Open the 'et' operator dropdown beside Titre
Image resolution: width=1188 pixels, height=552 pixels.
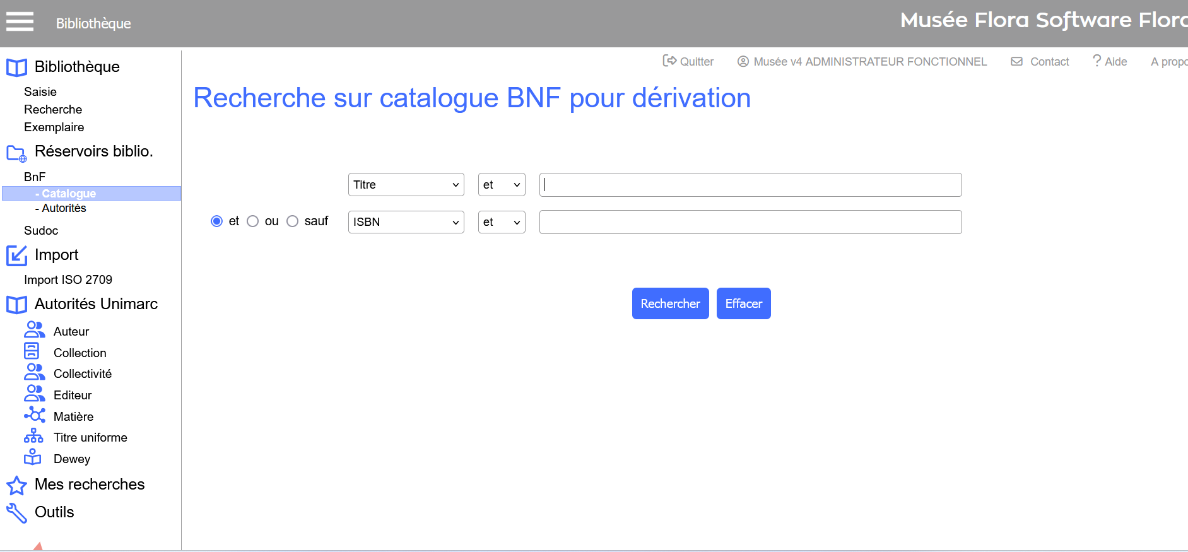click(x=502, y=185)
